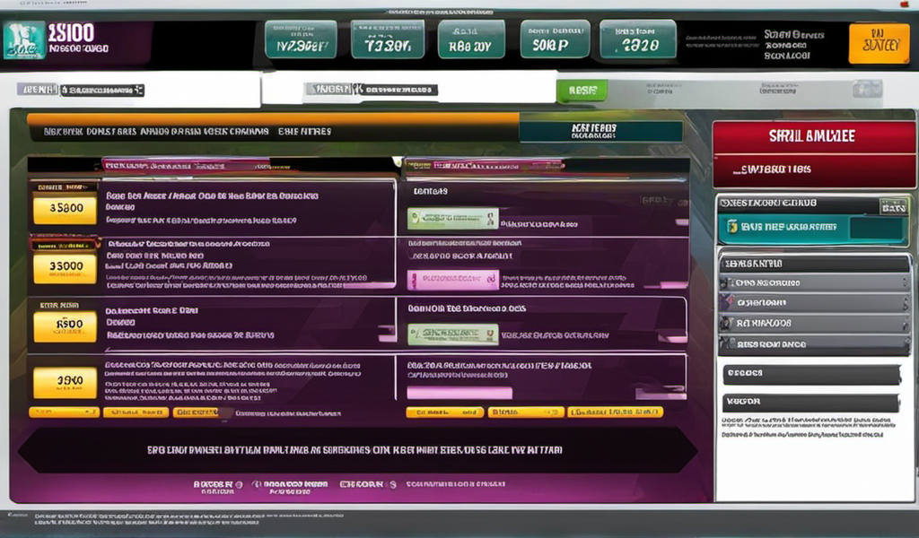Expand the third sidebar list row using its right arrow

point(903,324)
